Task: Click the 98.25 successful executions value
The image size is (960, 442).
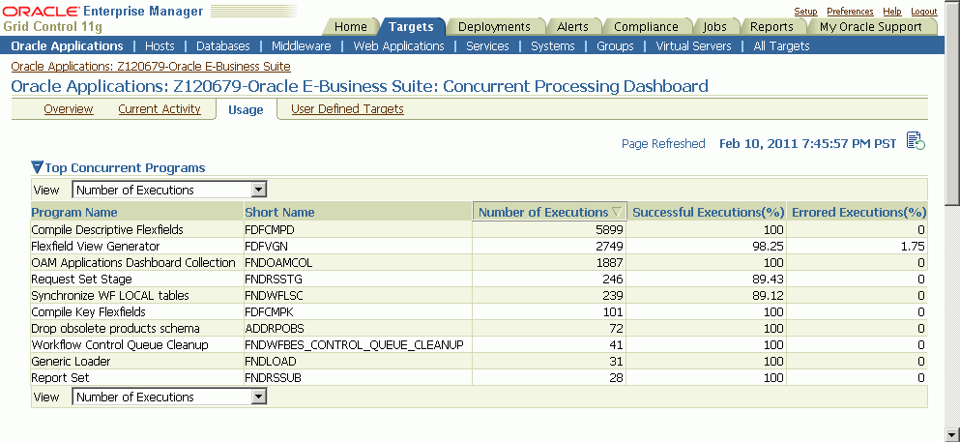Action: pyautogui.click(x=768, y=246)
